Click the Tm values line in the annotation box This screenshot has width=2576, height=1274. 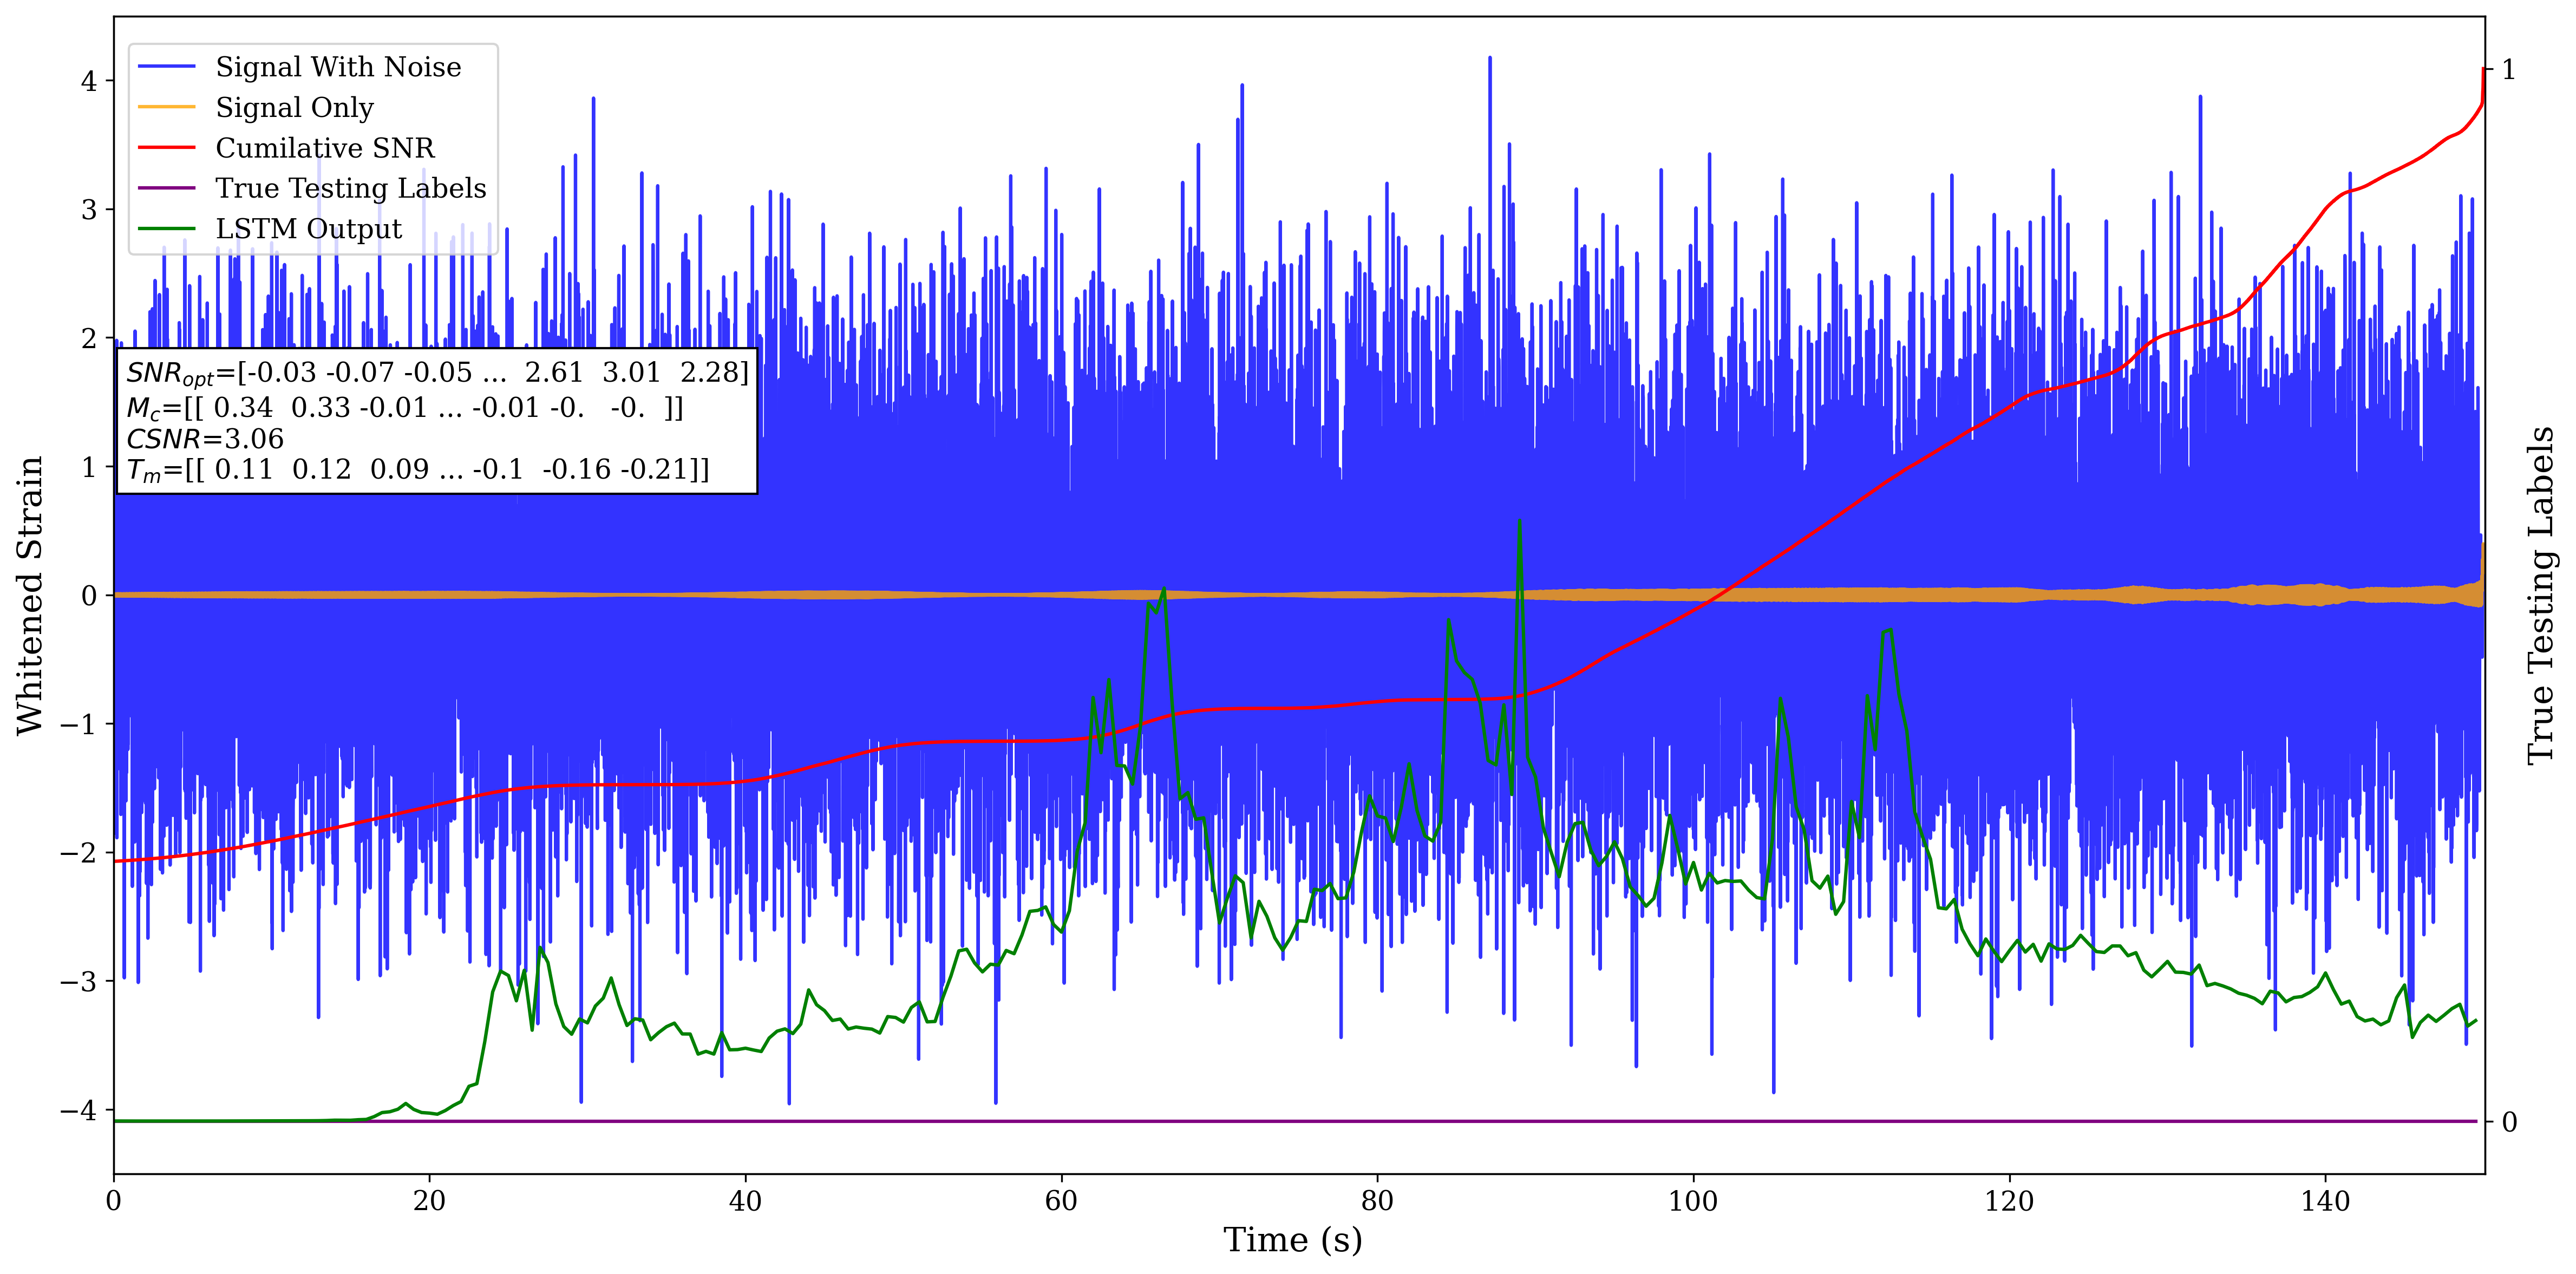[x=417, y=470]
